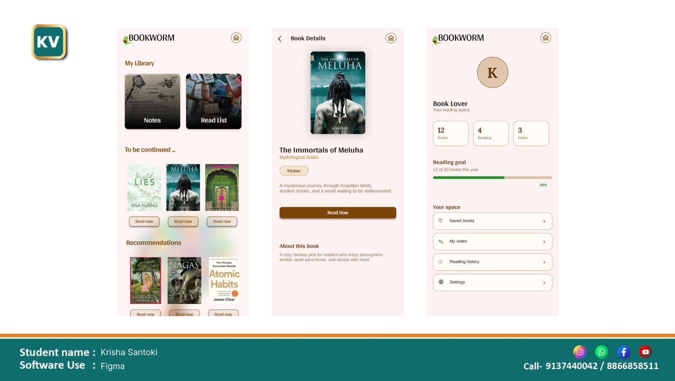Screen dimensions: 675x381
Task: Click student name Krisha Santoki
Action: (129, 352)
